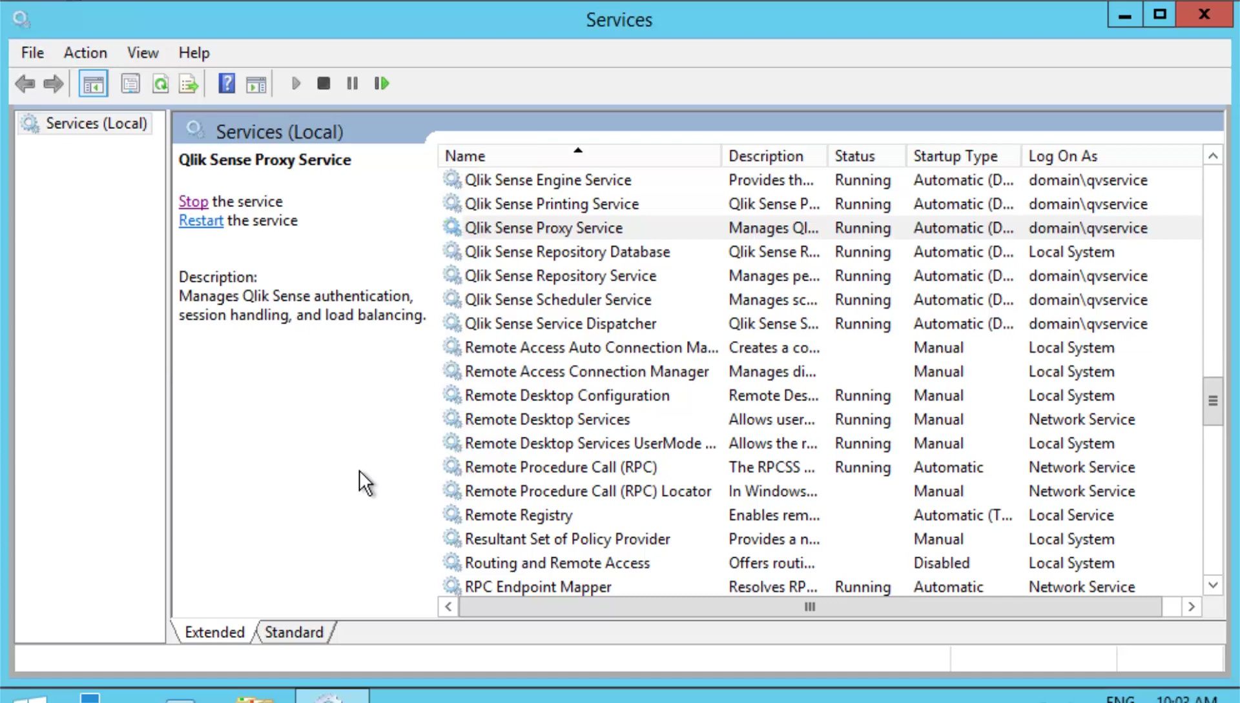Click the Back arrow toolbar icon
Image resolution: width=1240 pixels, height=703 pixels.
click(25, 83)
